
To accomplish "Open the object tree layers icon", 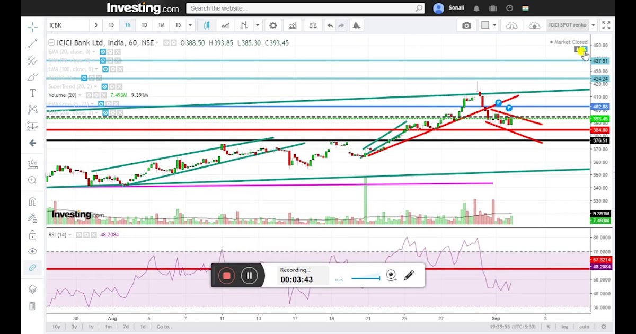I will [x=32, y=289].
